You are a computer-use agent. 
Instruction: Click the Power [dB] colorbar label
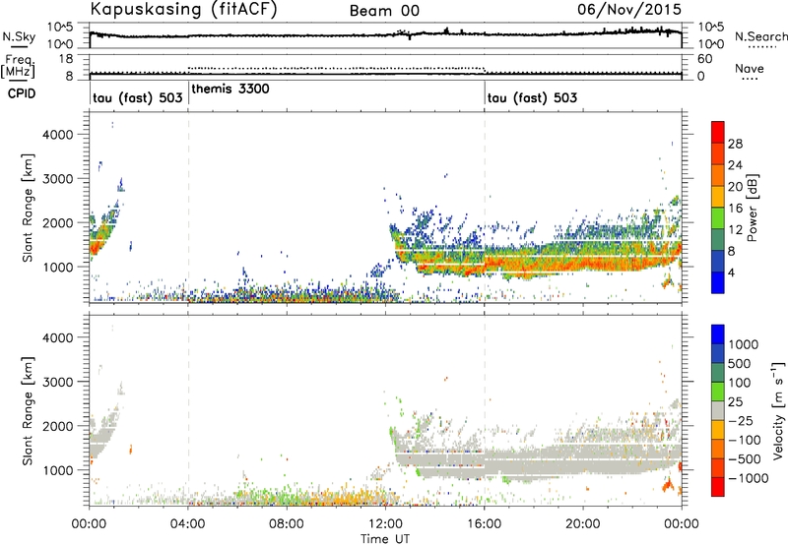pos(752,208)
